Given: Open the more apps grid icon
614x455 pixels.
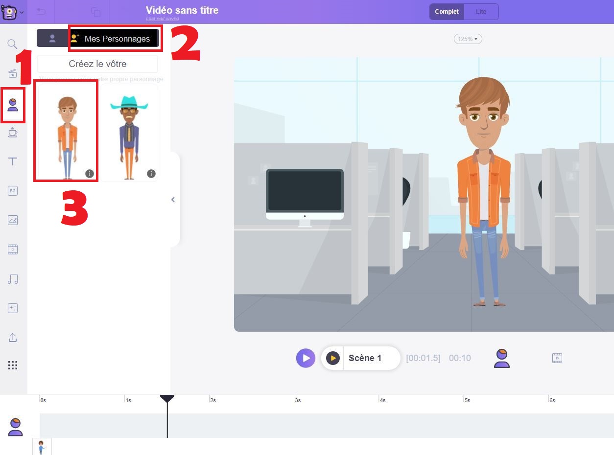Looking at the screenshot, I should point(13,365).
